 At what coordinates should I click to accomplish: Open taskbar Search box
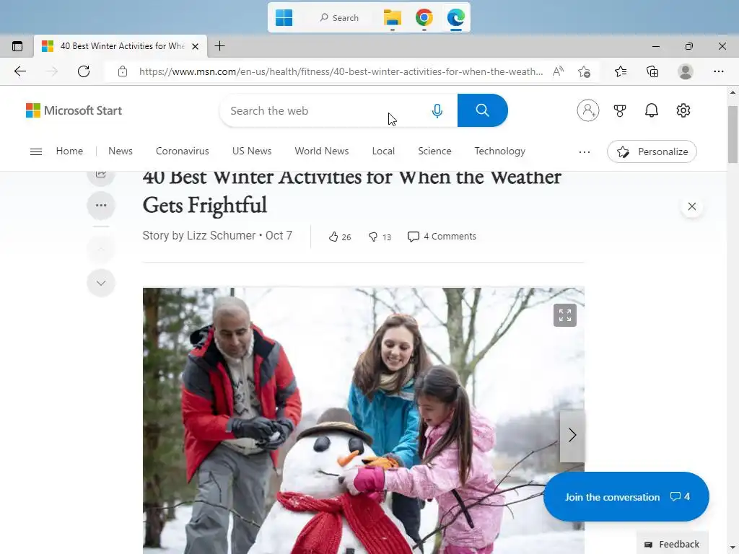click(339, 18)
